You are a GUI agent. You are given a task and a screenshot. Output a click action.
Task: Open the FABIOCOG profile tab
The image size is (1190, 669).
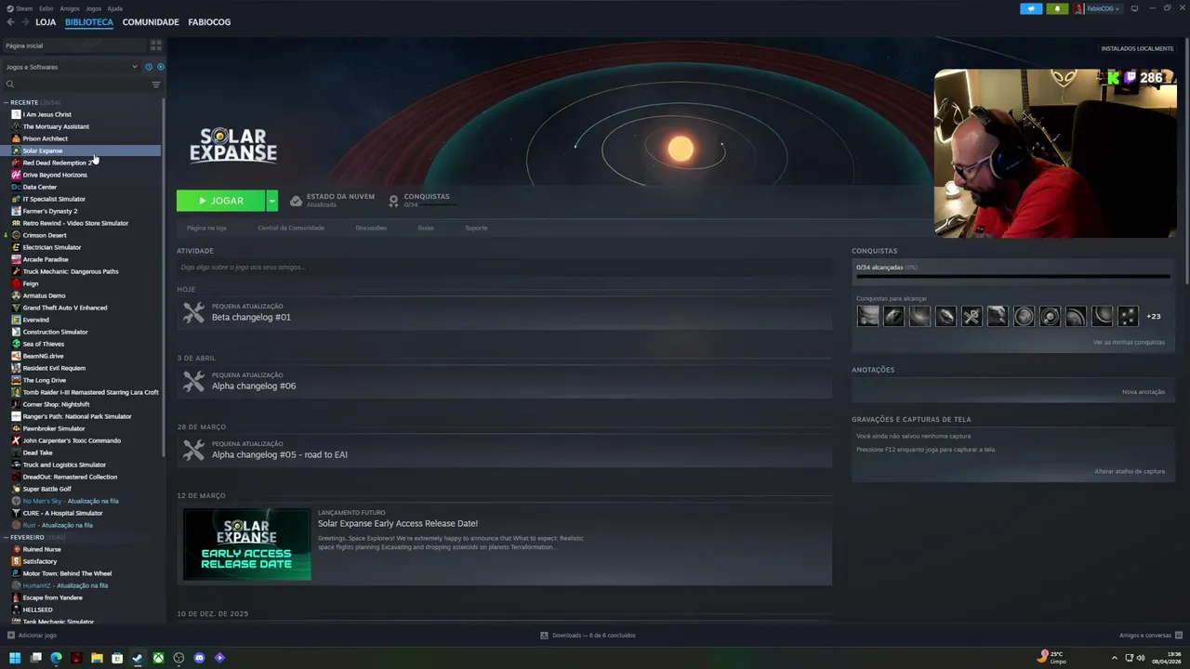tap(209, 21)
